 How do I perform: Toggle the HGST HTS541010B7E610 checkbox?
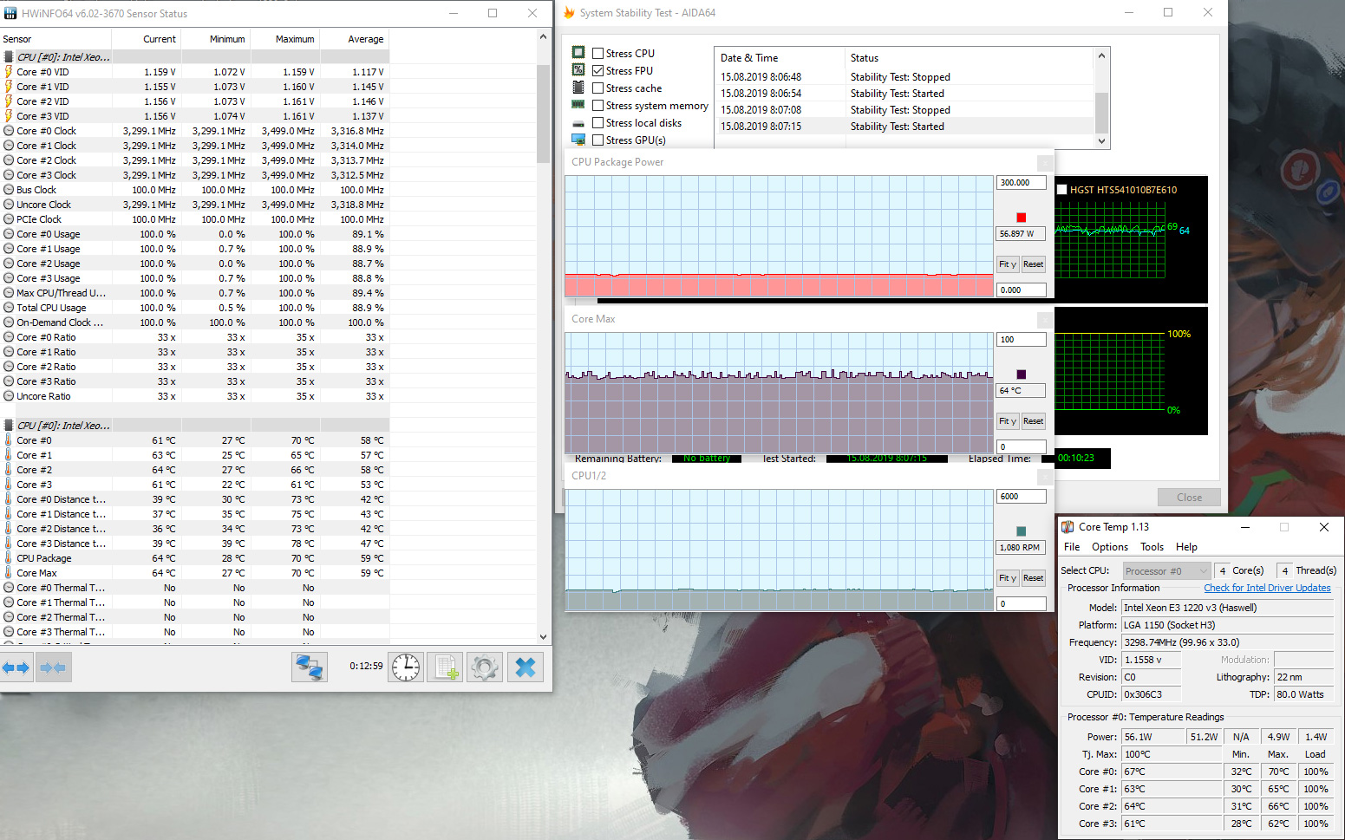(x=1062, y=189)
